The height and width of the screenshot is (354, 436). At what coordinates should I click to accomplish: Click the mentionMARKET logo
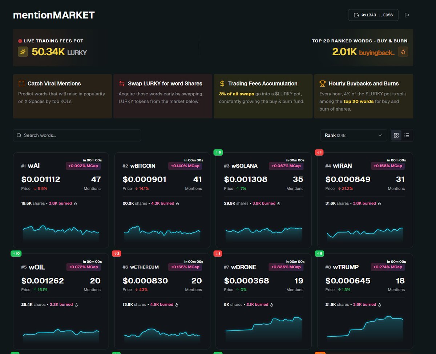(54, 15)
